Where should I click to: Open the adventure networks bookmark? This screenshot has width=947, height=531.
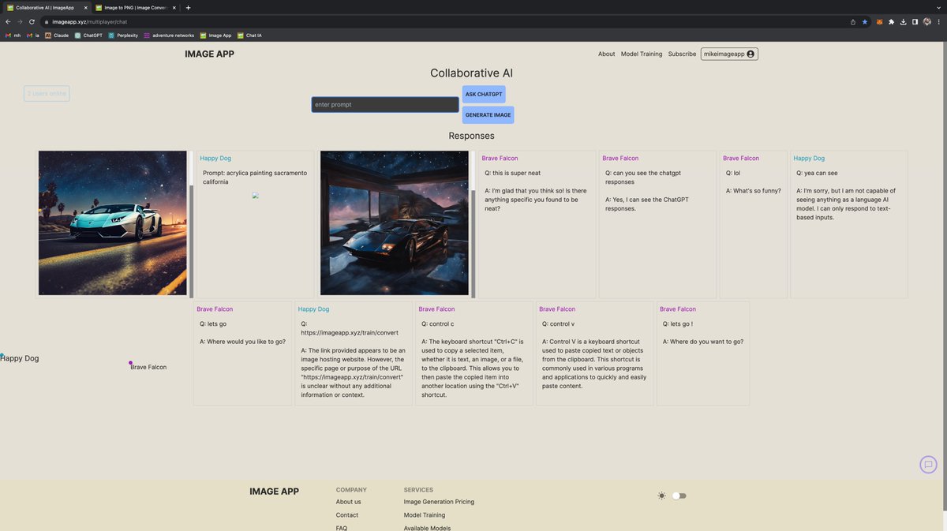(169, 36)
